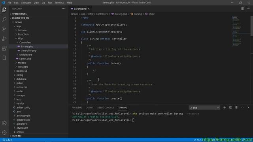Select the Terminal panel tab
Image resolution: width=253 pixels, height=142 pixels.
click(122, 108)
